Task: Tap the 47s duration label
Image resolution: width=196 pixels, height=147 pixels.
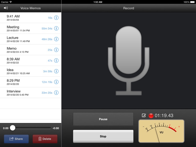Action: [x=50, y=61]
